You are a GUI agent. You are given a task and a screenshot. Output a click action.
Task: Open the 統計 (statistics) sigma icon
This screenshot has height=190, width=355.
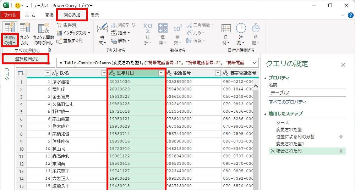pos(147,29)
